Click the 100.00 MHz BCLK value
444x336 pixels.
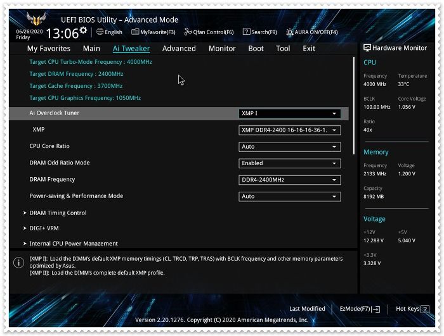pos(377,107)
